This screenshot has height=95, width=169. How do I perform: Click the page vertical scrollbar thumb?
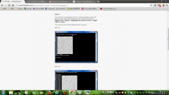(x=168, y=39)
